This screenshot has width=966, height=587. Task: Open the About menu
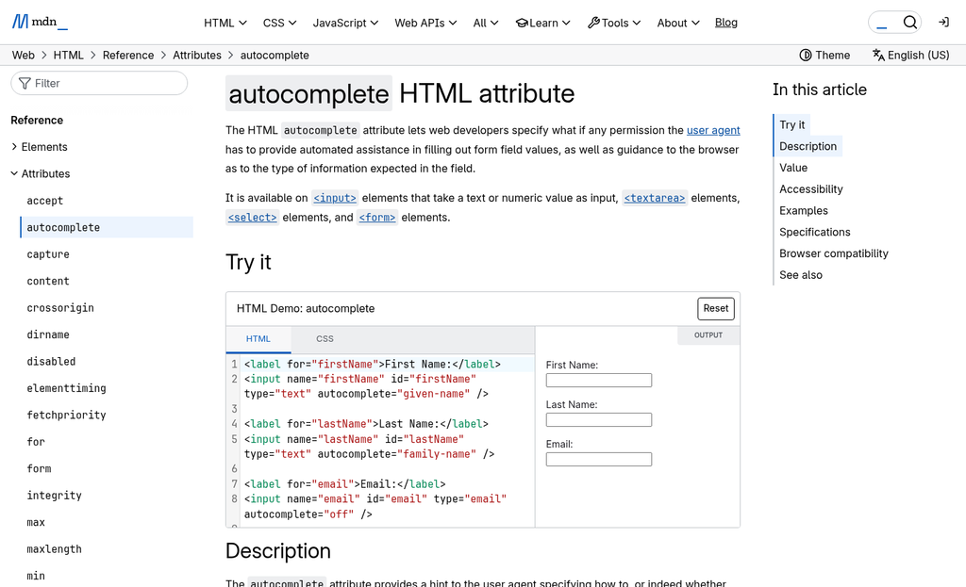pos(678,23)
